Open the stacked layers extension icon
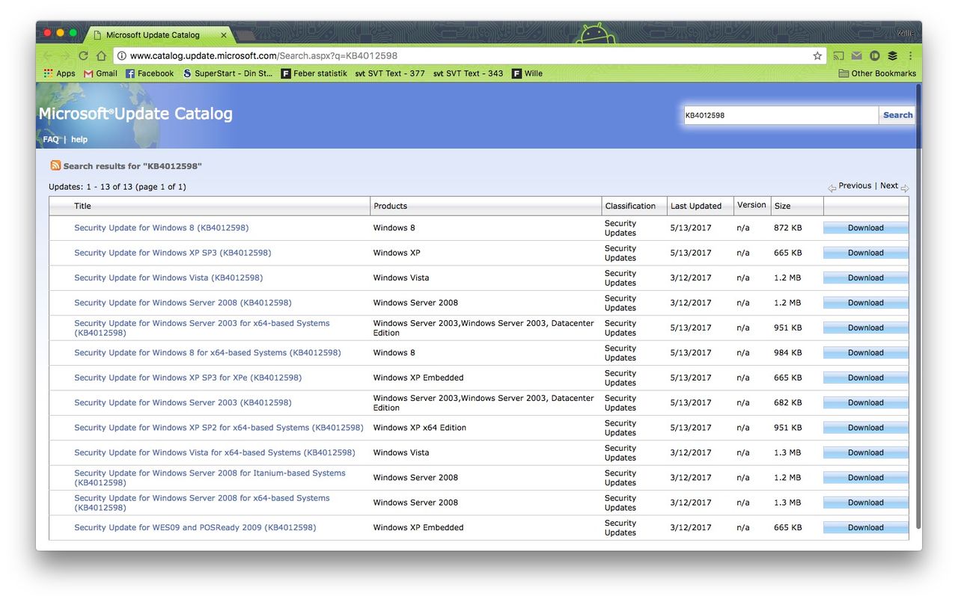 [892, 56]
